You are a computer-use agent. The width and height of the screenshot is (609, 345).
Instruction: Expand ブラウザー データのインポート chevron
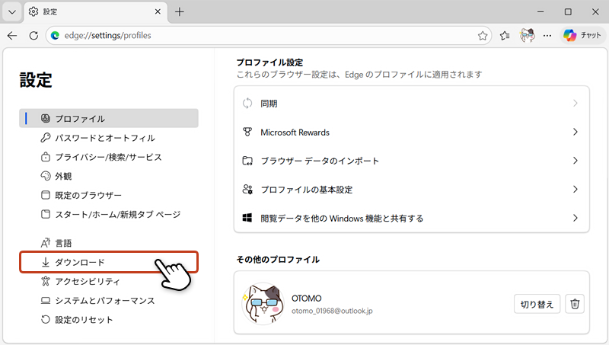pos(576,161)
